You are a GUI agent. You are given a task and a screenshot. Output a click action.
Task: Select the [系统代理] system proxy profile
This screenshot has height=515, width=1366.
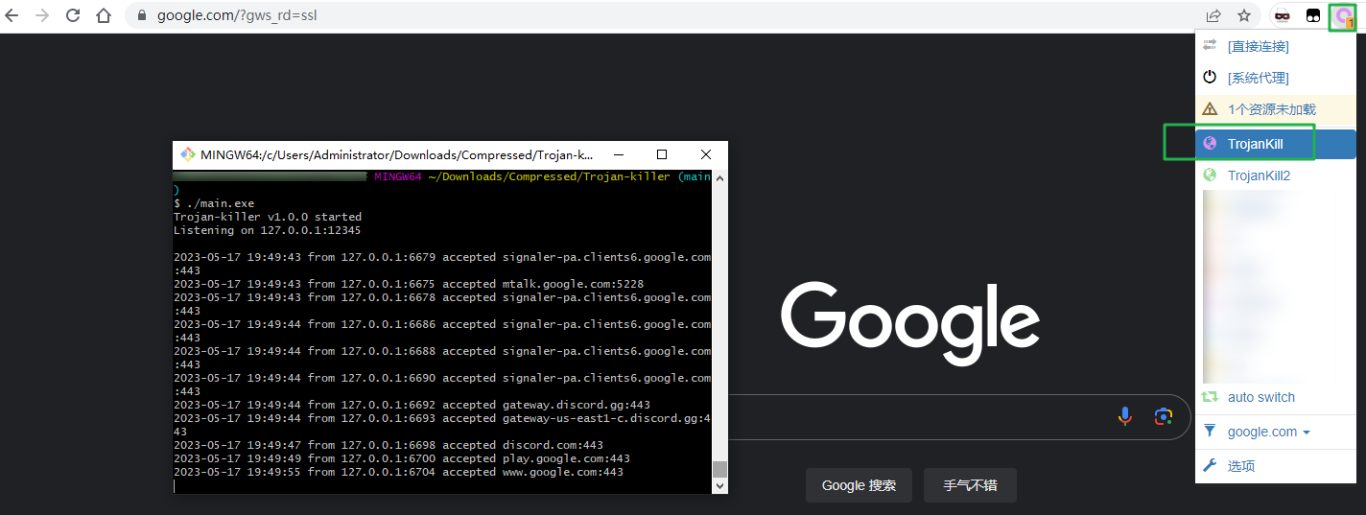pos(1276,78)
